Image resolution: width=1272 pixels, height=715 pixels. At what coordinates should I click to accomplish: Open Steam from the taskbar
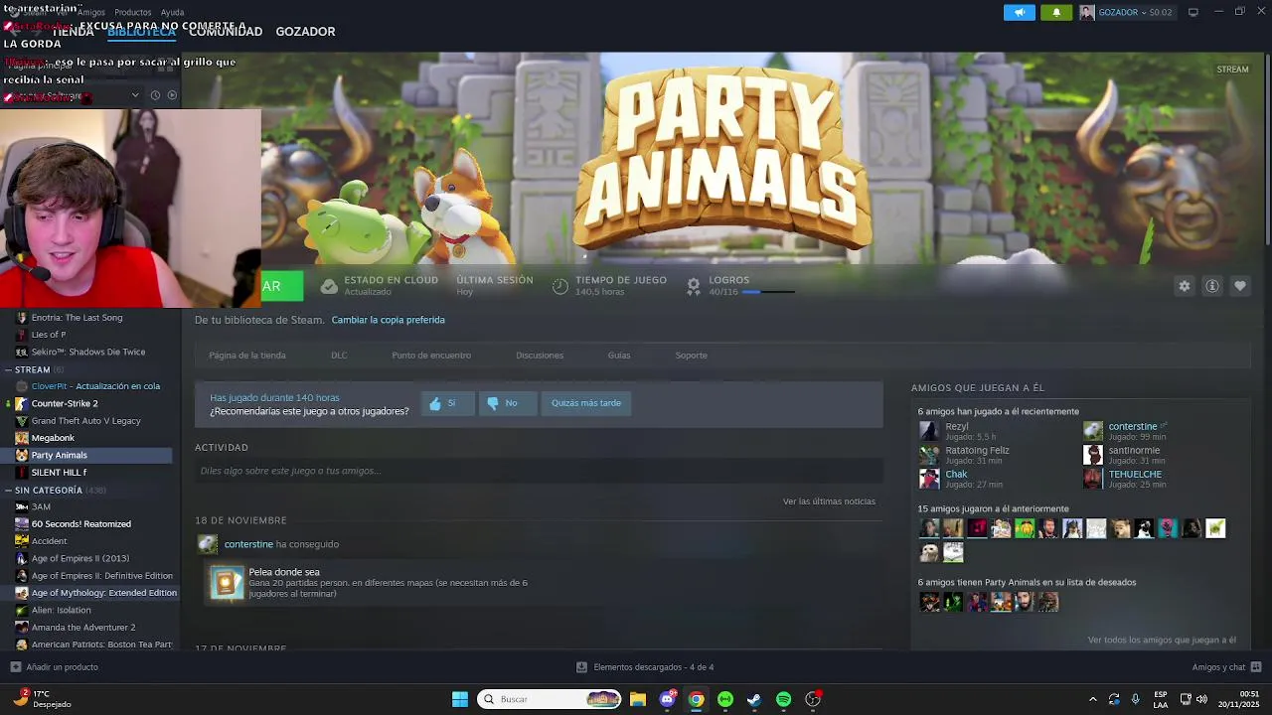[x=754, y=699]
